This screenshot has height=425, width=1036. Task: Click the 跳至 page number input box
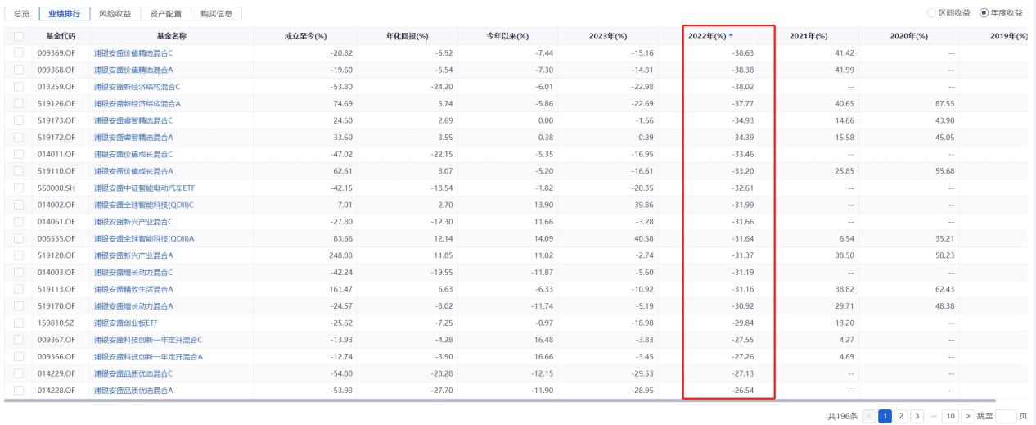pyautogui.click(x=1007, y=416)
